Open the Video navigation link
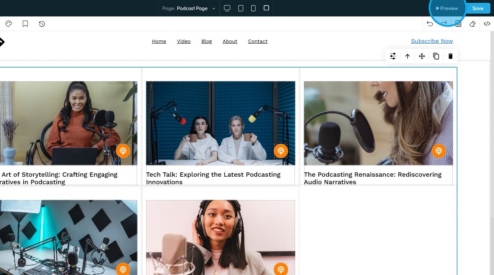 click(x=184, y=41)
